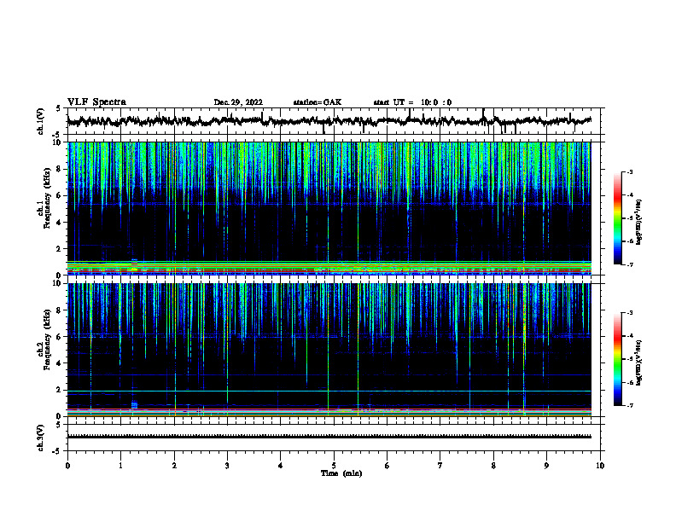676x522 pixels.
Task: Click the ch.3(V) axis label
Action: click(40, 438)
